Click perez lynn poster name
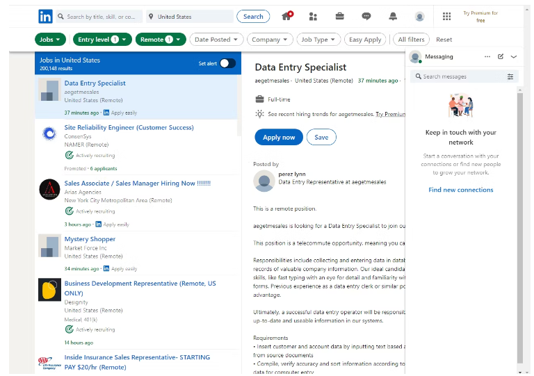534x376 pixels. (292, 174)
